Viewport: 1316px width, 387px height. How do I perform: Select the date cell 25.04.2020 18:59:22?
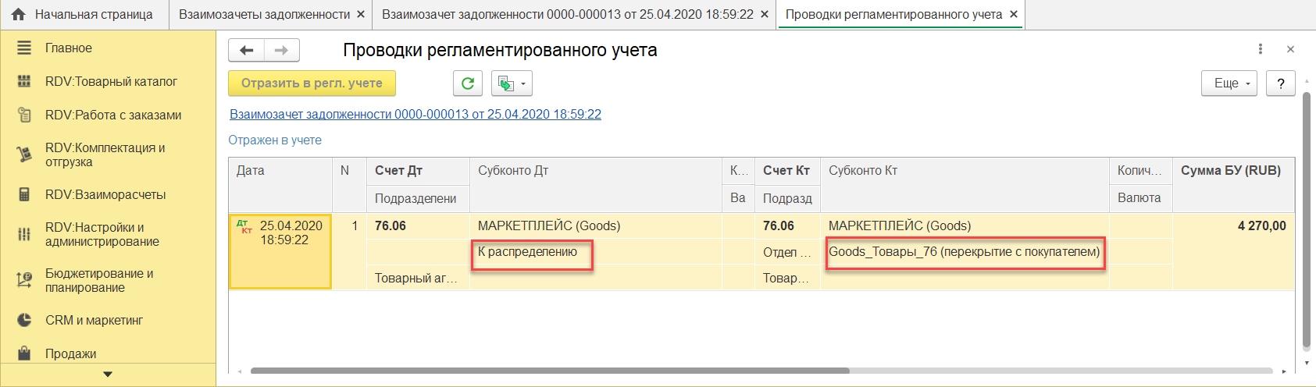tap(280, 251)
